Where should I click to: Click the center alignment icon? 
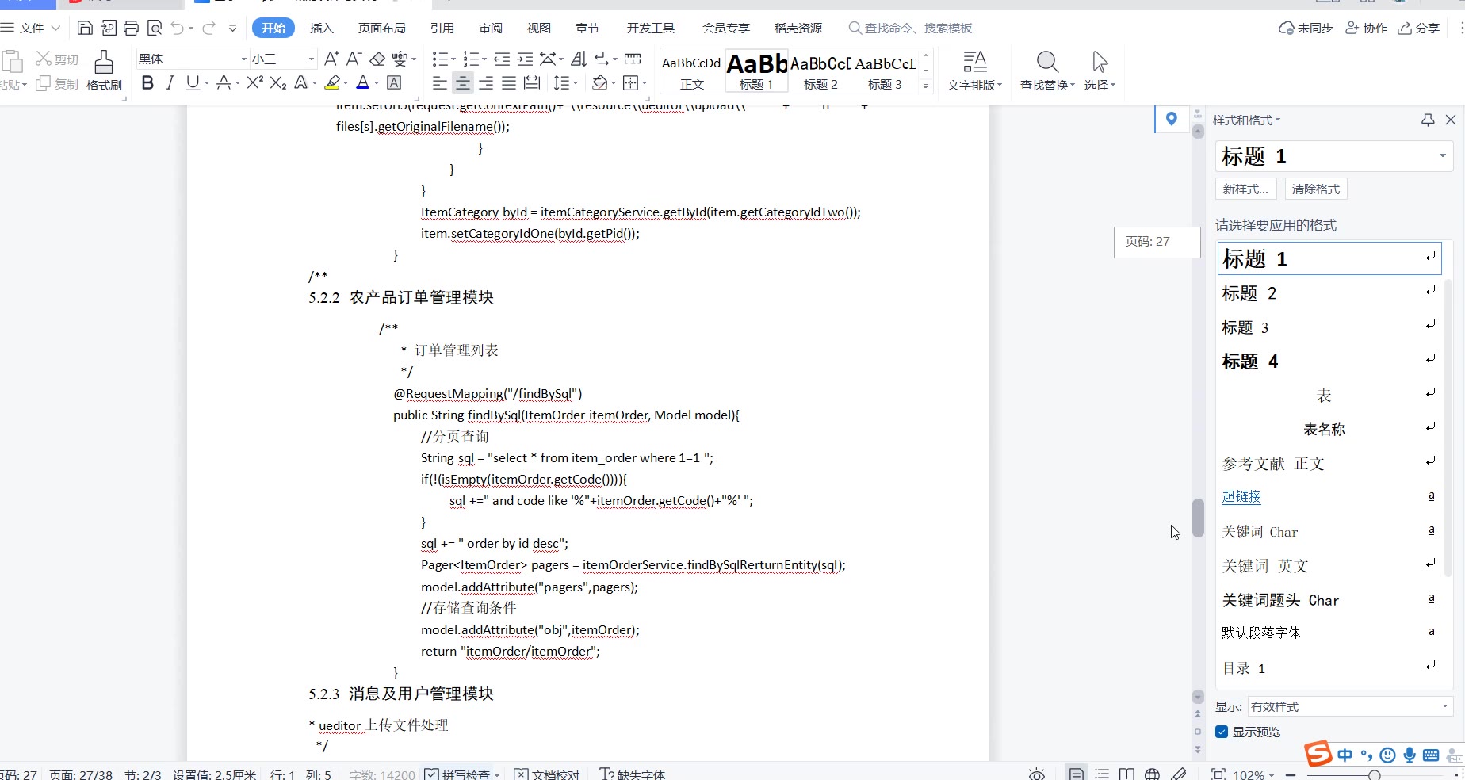pyautogui.click(x=463, y=83)
